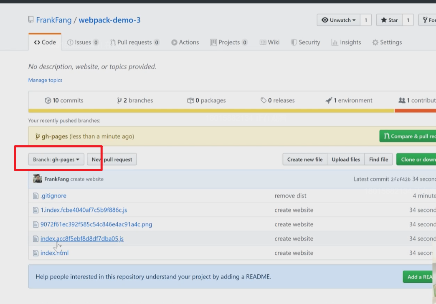
Task: Click the repository book icon beside FrankFang
Action: pyautogui.click(x=31, y=20)
